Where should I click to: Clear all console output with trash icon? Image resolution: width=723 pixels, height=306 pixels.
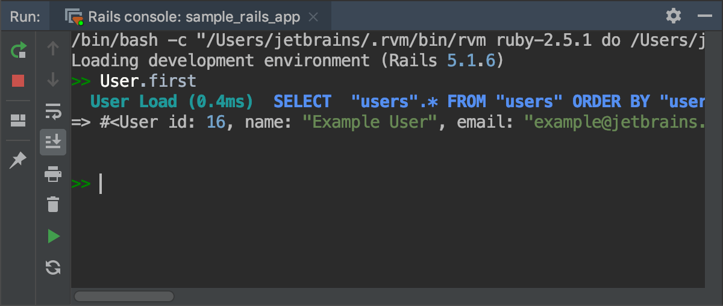(x=53, y=204)
